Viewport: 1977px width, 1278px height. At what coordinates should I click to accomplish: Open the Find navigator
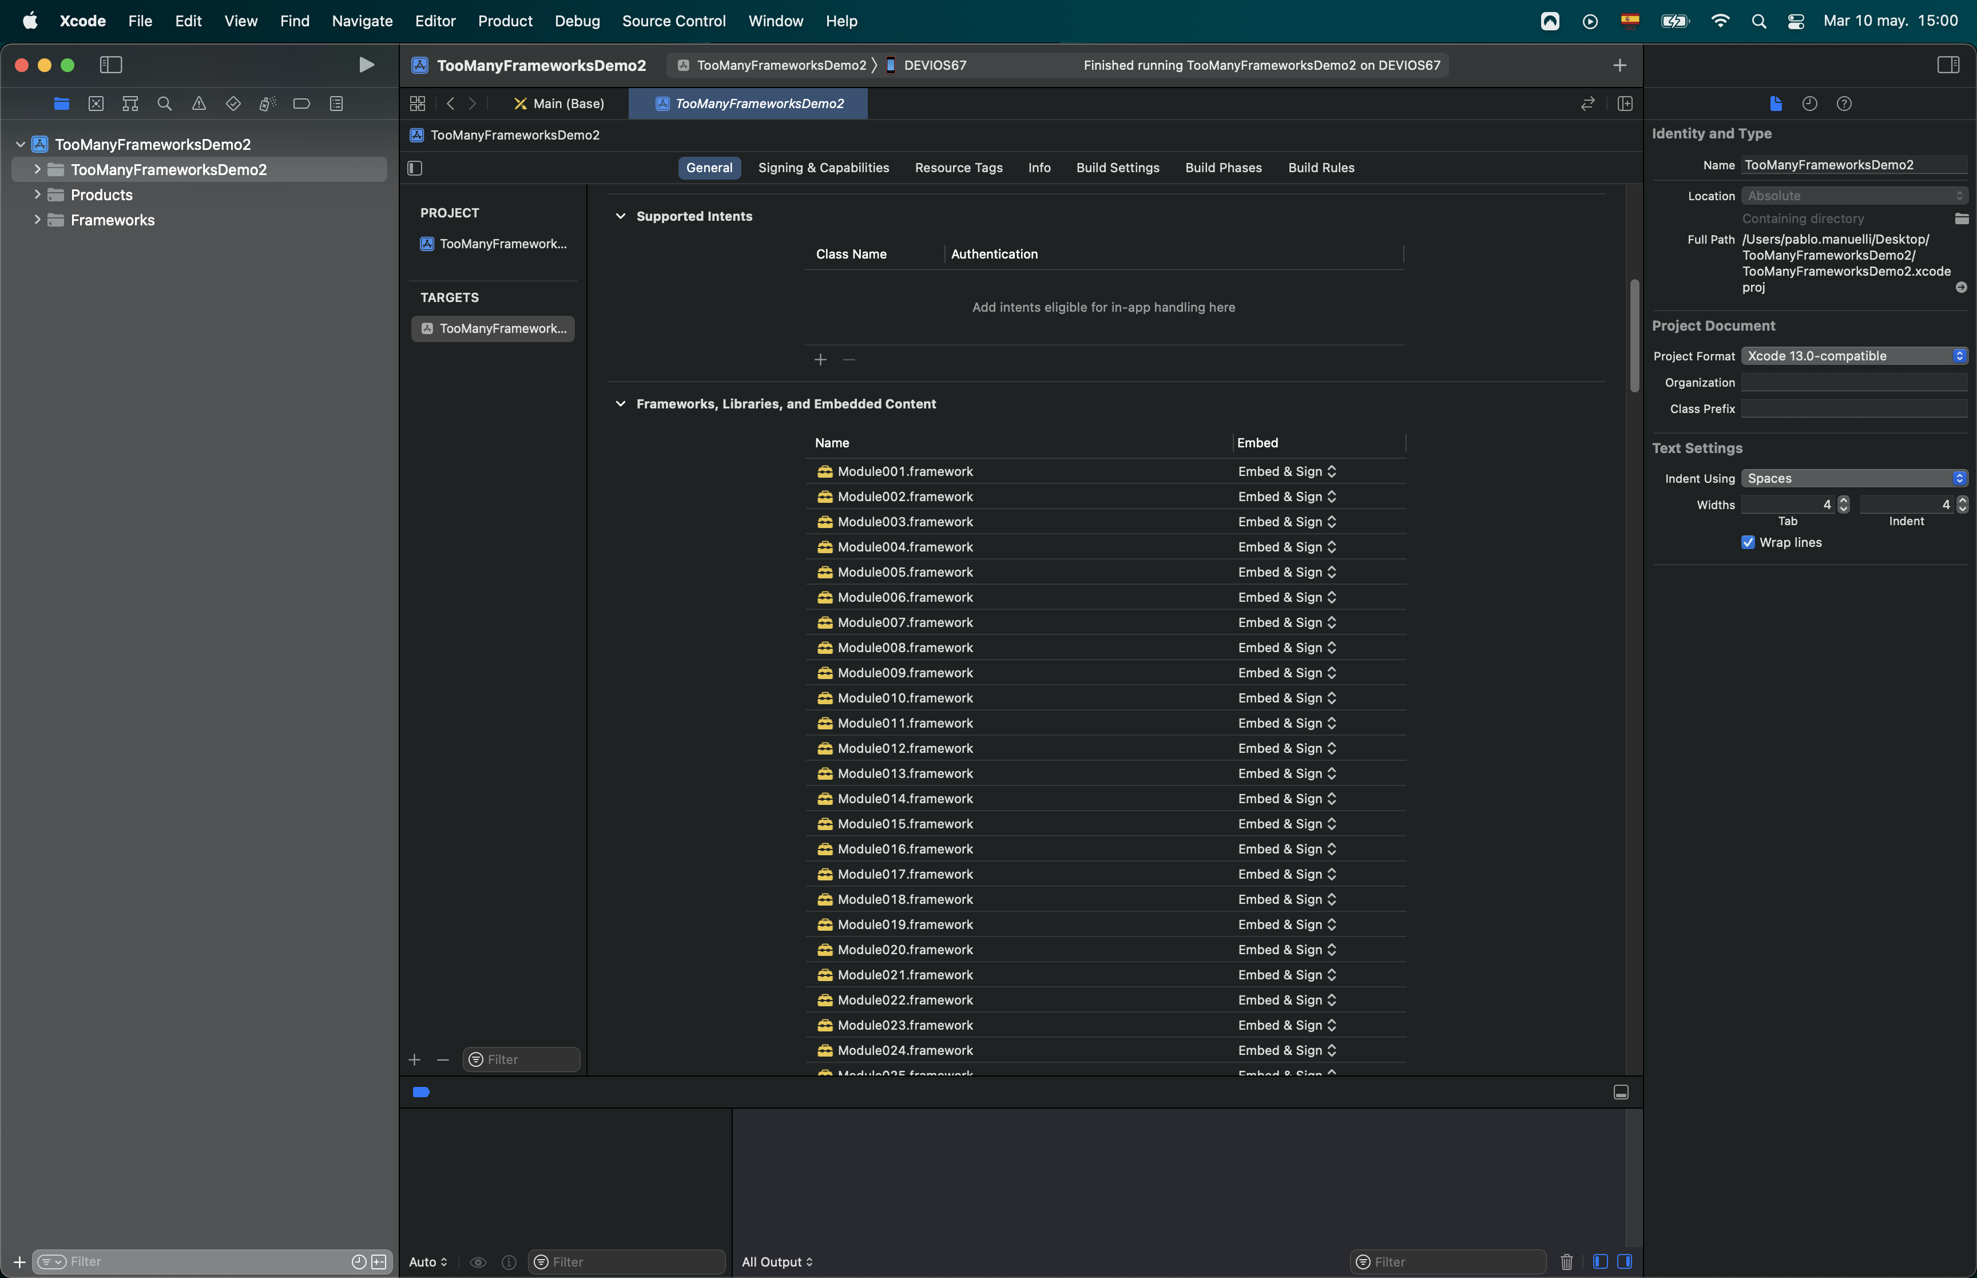pyautogui.click(x=164, y=104)
